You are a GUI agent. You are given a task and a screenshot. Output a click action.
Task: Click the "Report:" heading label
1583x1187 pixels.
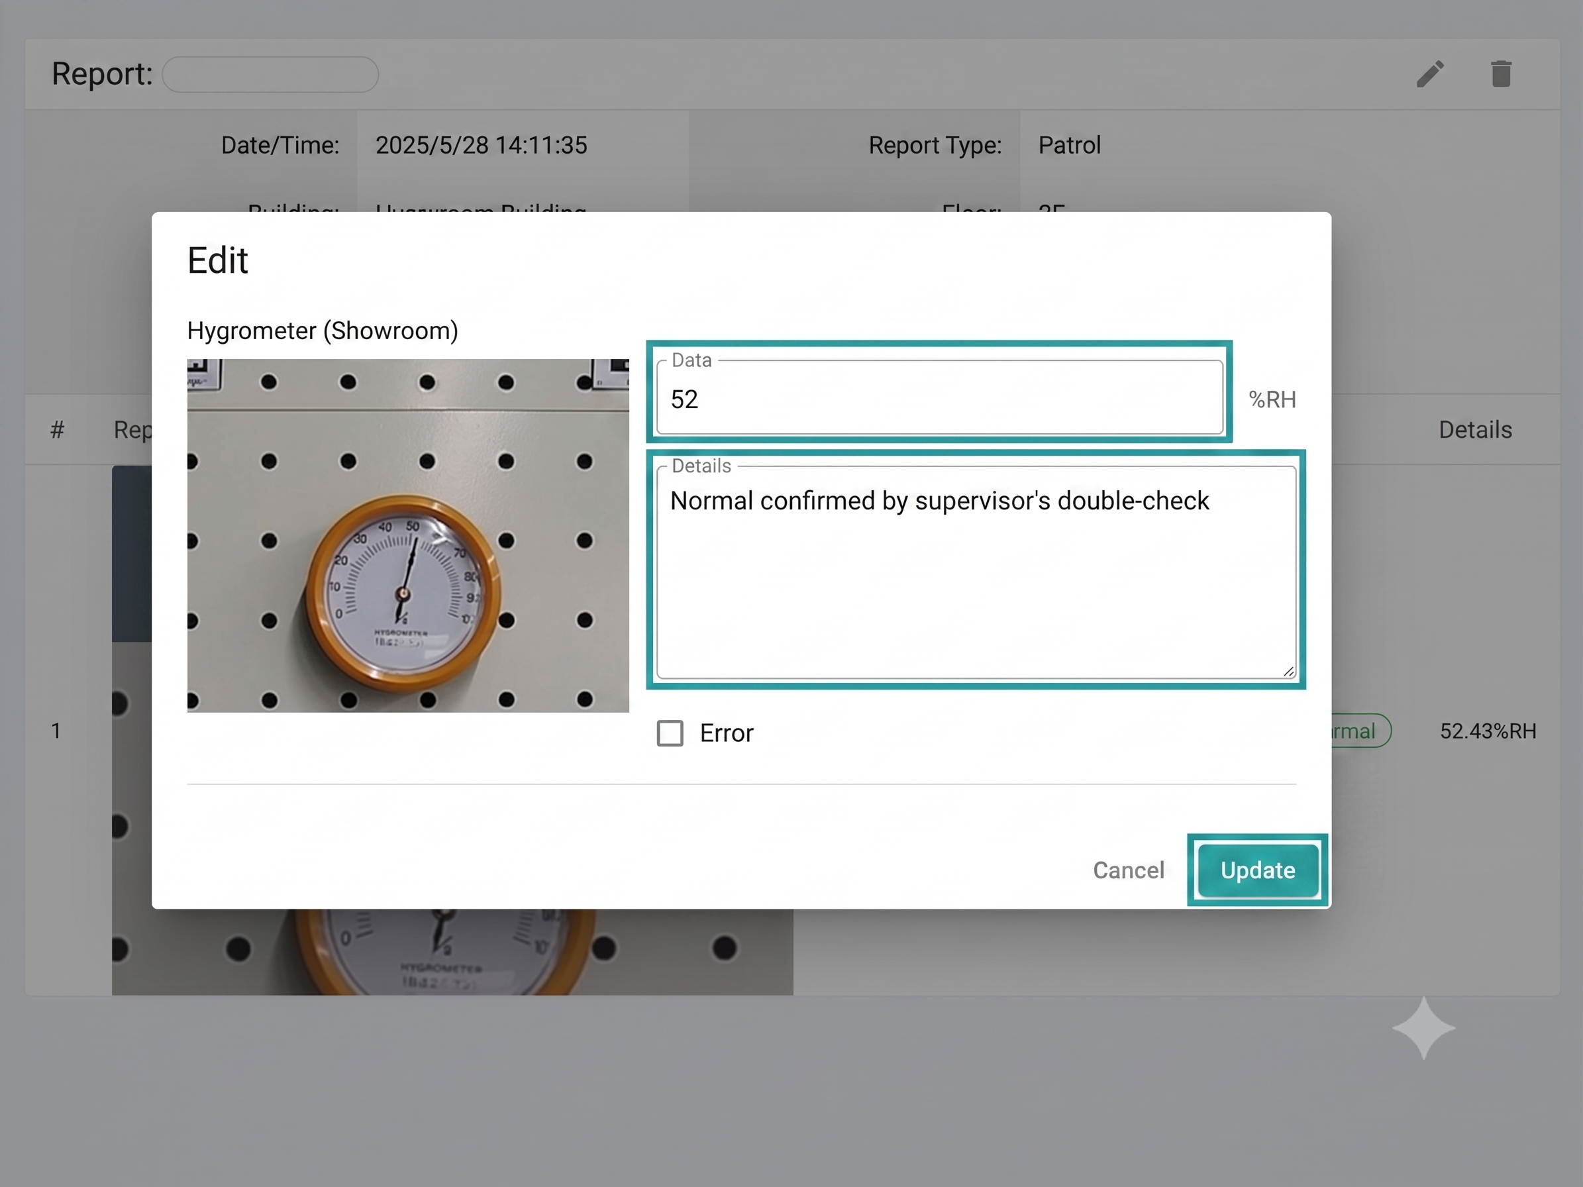(x=103, y=74)
